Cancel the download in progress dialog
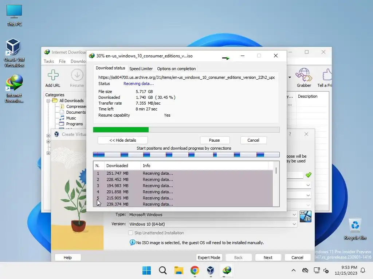Screen dimensions: 373x279 coord(253,140)
